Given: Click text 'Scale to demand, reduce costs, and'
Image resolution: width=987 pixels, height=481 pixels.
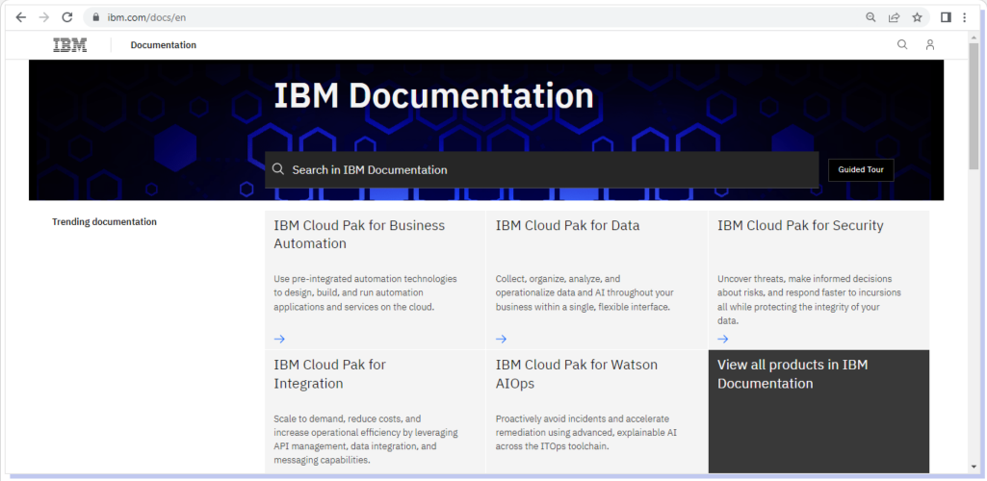Looking at the screenshot, I should pos(348,418).
